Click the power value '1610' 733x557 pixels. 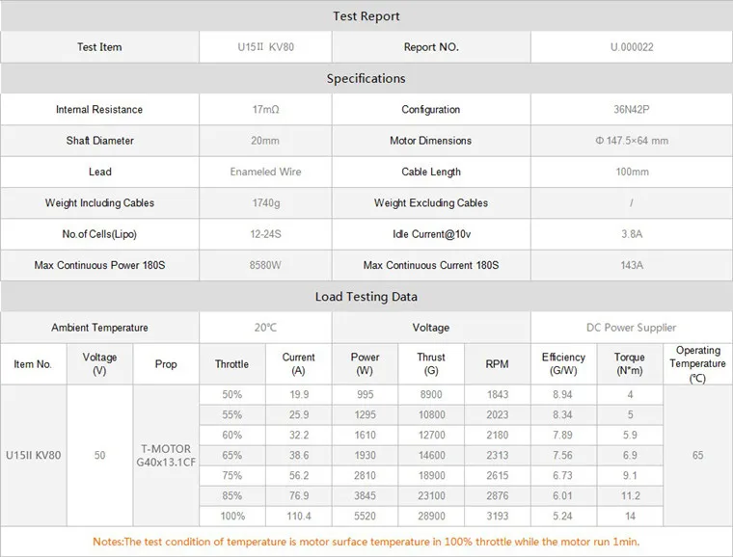[x=366, y=436]
